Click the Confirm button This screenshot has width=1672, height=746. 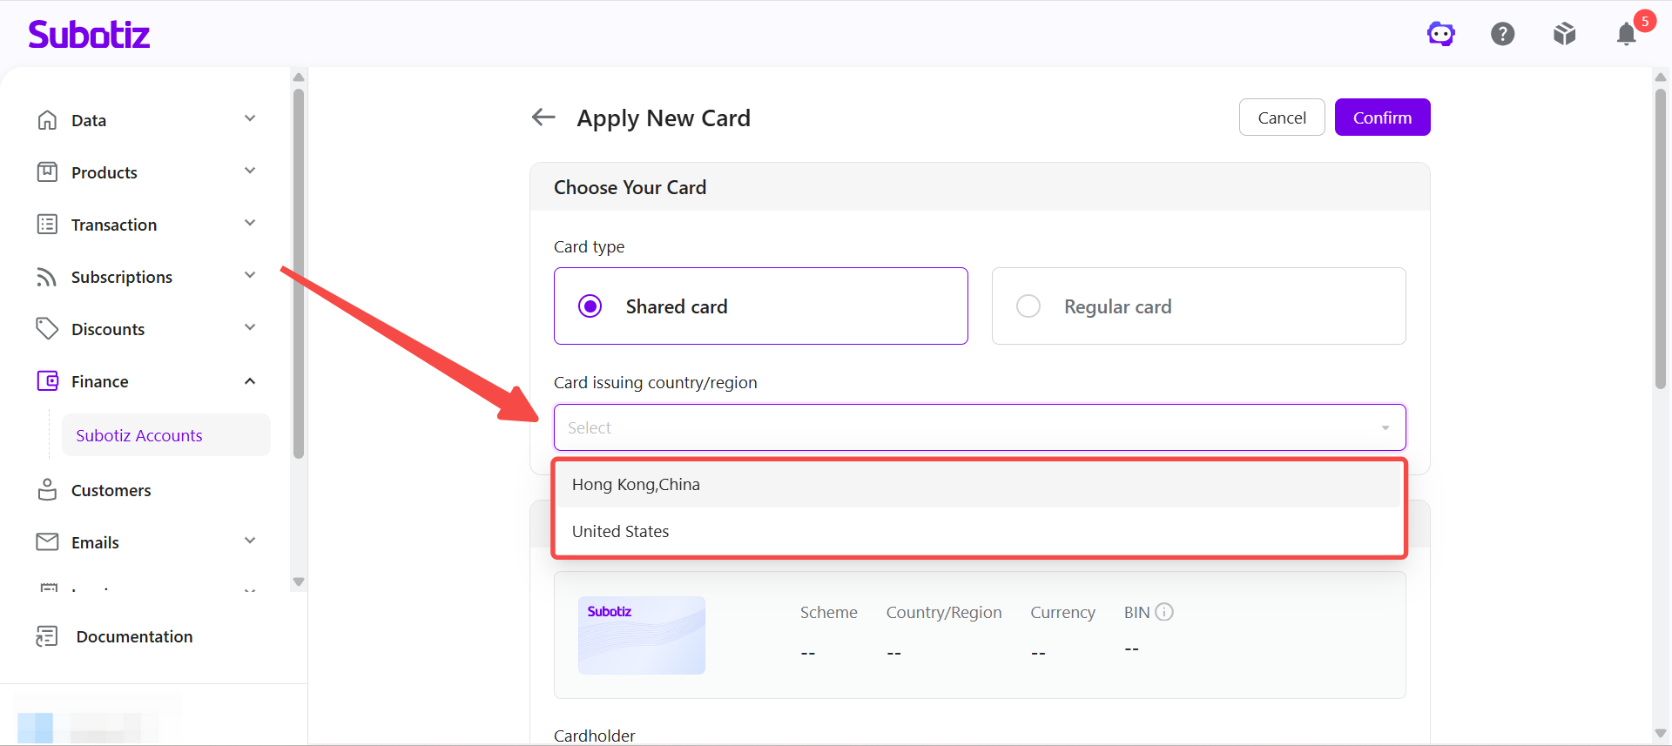click(x=1383, y=118)
